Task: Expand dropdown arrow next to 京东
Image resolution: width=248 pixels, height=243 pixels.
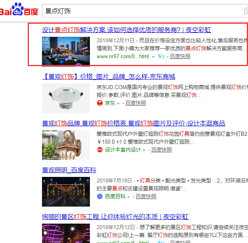Action: tap(118, 104)
